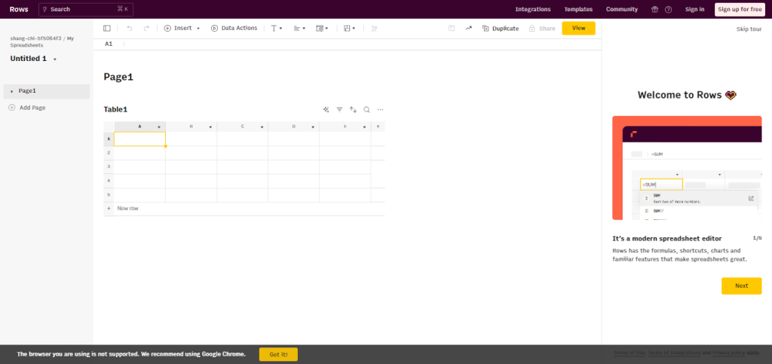This screenshot has height=364, width=772.
Task: Click the help question mark icon
Action: pos(668,9)
